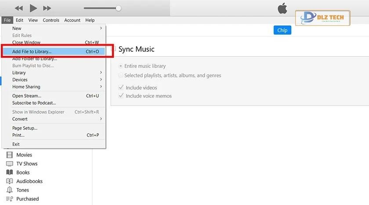Toggle the Include voice memos checkbox
Screen dimensions: 369x205
click(121, 96)
